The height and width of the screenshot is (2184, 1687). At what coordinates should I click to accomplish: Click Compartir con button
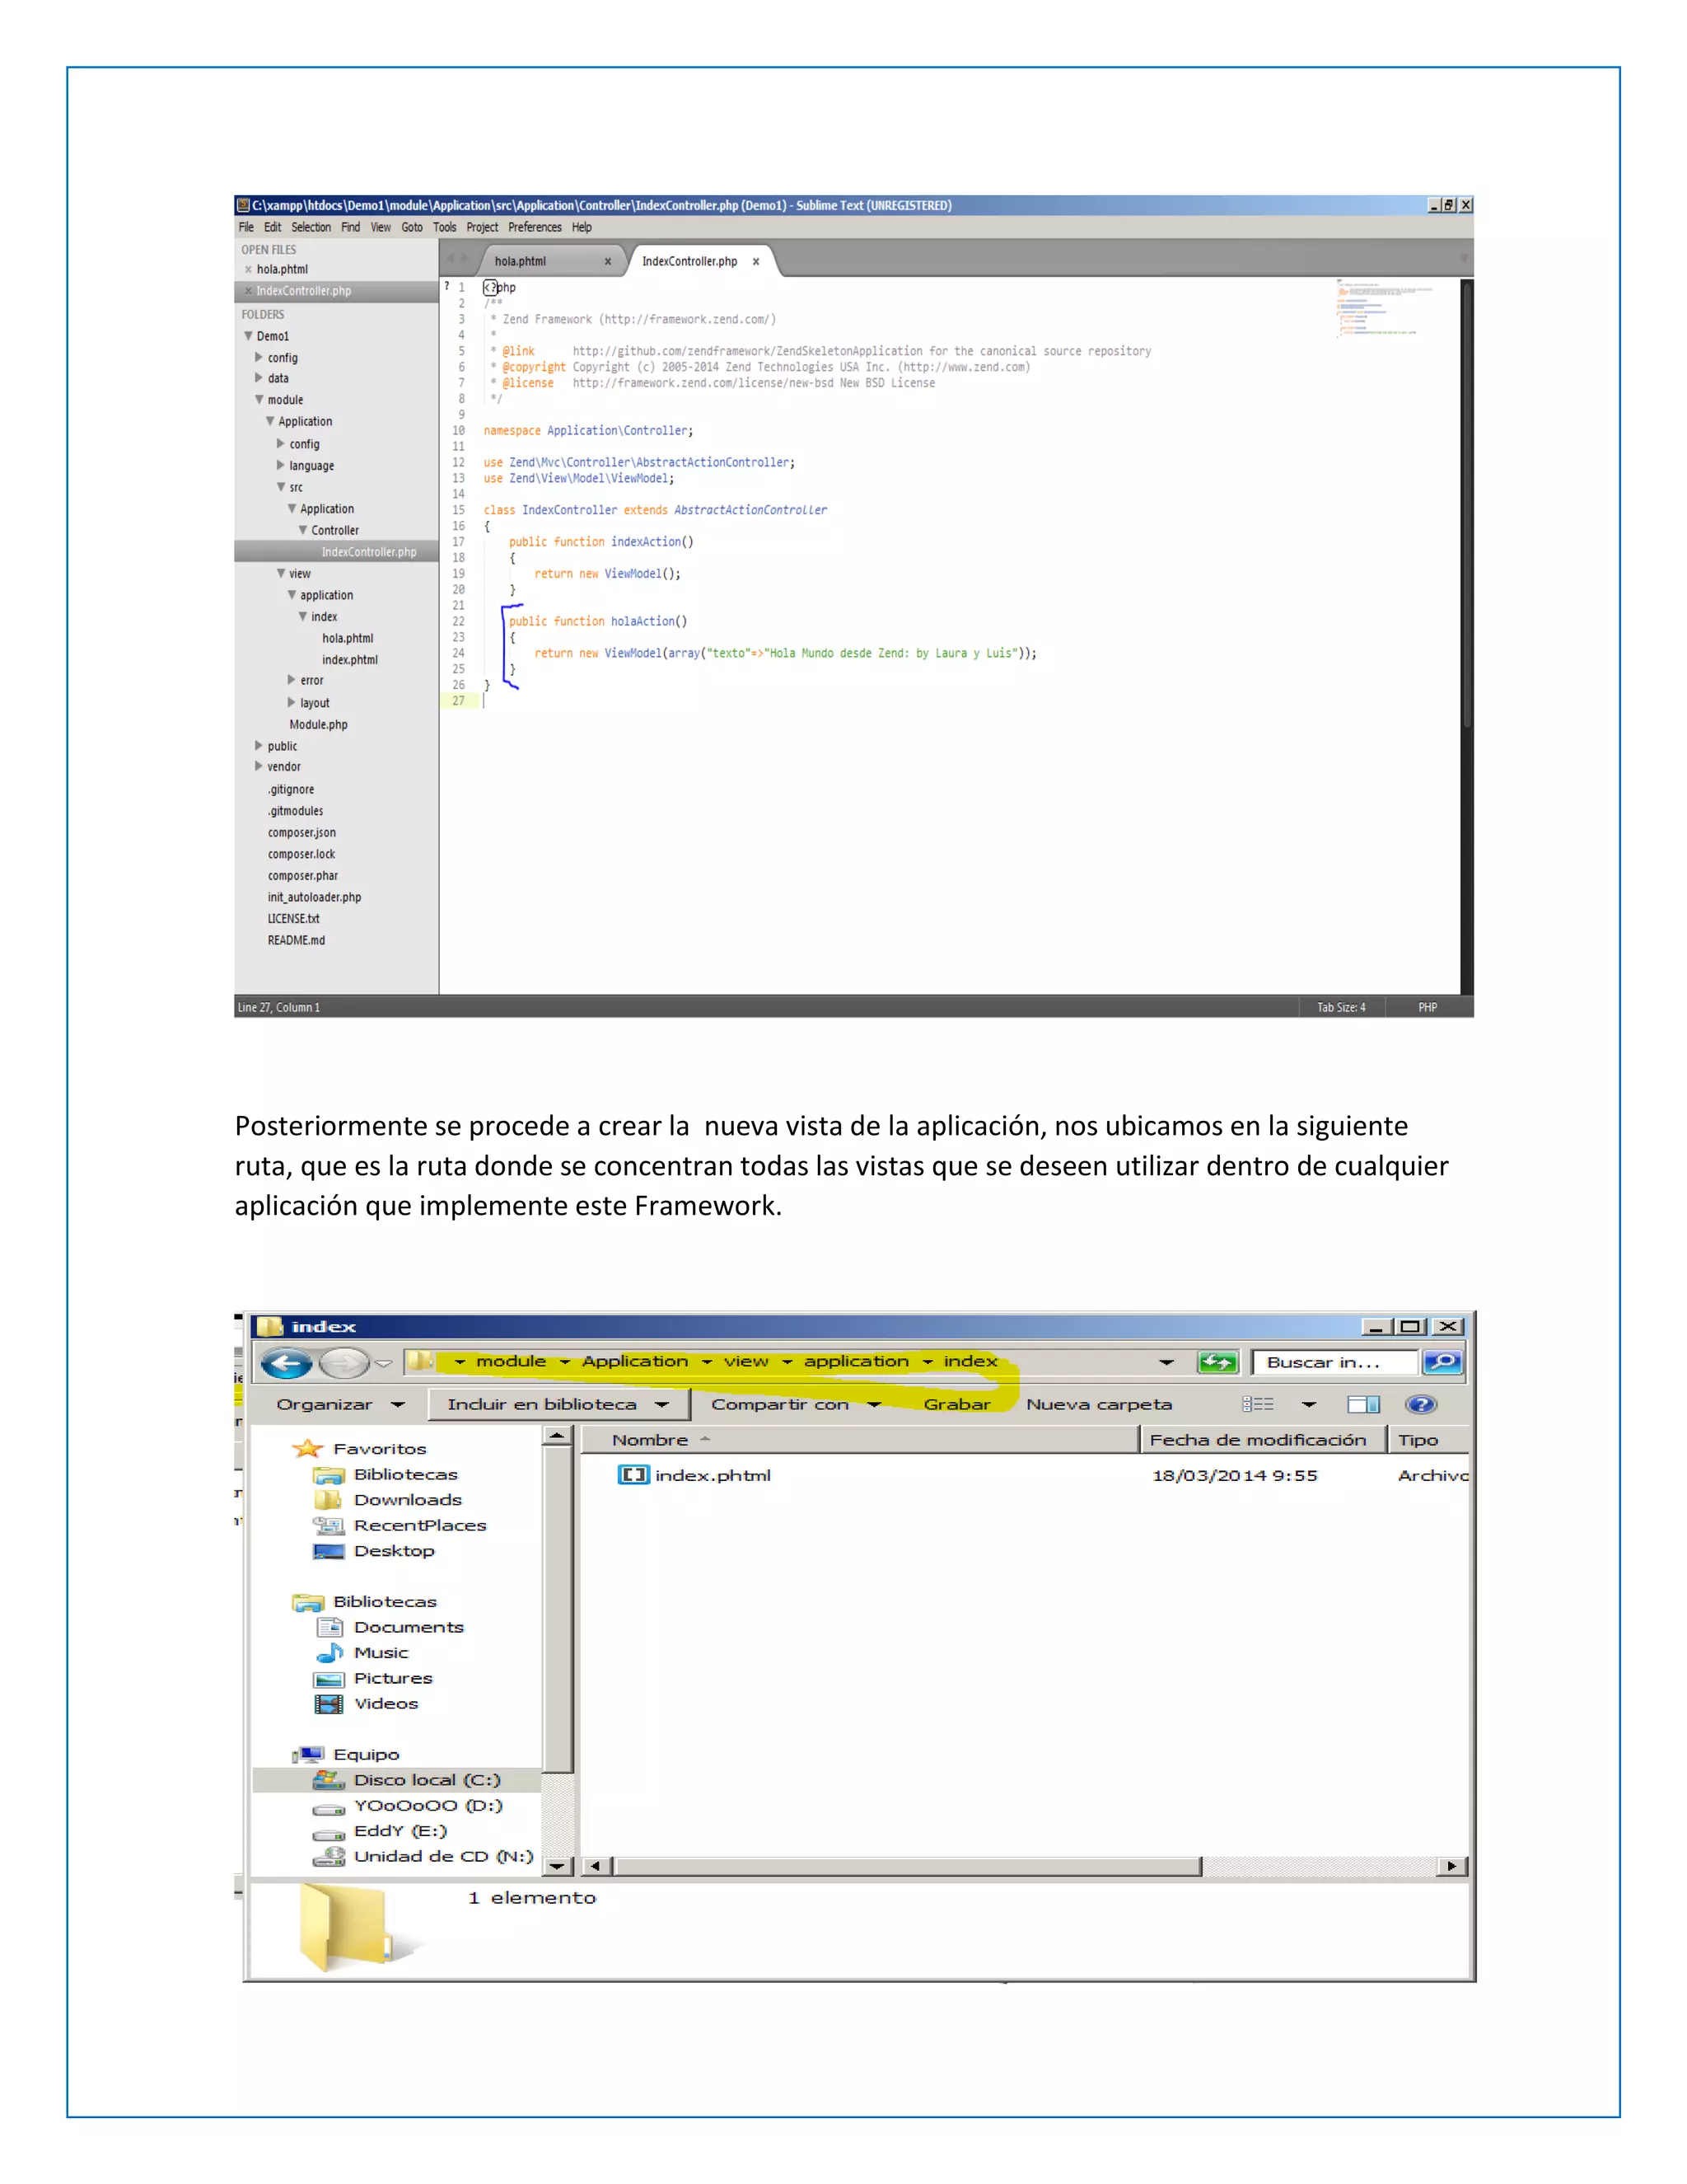pyautogui.click(x=796, y=1404)
